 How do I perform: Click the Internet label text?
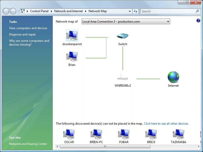[x=173, y=86]
